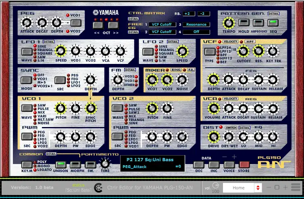The height and width of the screenshot is (199, 304).
Task: Toggle the Pattern Gen Hold switch
Action: 244,23
